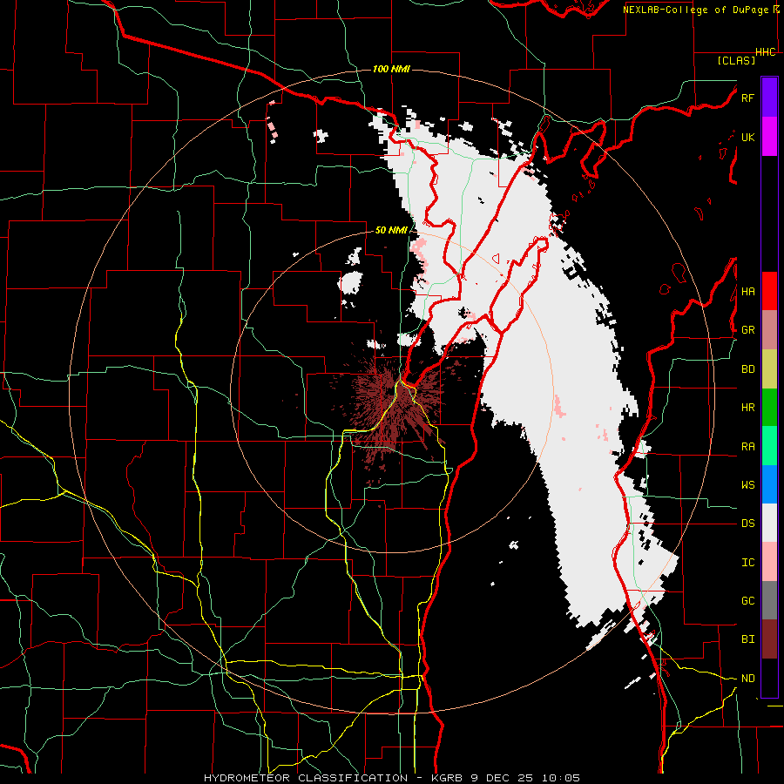Viewport: 784px width, 784px height.
Task: Click the RF purple legend swatch
Action: point(769,98)
